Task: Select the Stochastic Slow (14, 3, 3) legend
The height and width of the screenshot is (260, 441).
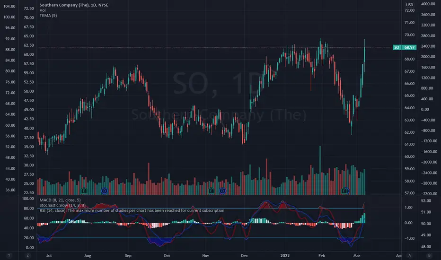Action: 62,205
